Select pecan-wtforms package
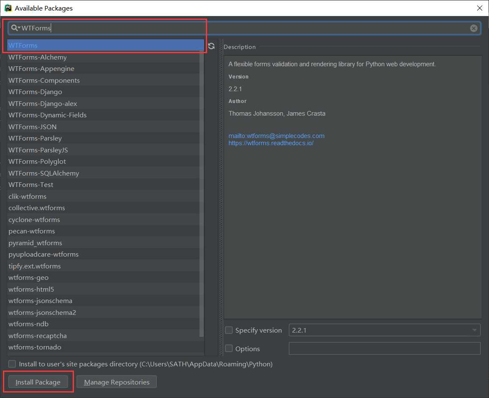 click(x=103, y=231)
